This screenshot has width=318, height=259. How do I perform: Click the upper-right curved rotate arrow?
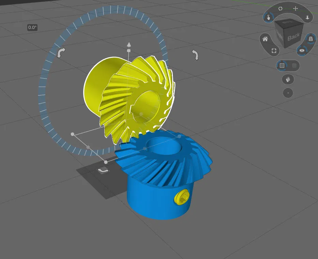pos(195,55)
